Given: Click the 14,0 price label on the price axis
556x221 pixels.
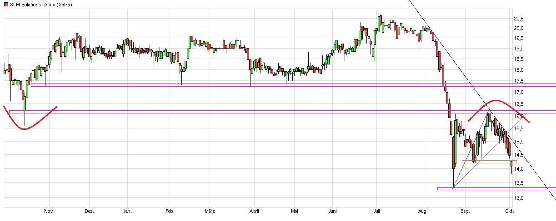Looking at the screenshot, I should pos(519,169).
